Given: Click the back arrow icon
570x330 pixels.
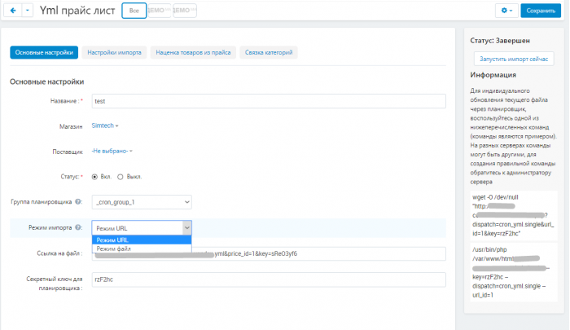Looking at the screenshot, I should click(x=13, y=11).
